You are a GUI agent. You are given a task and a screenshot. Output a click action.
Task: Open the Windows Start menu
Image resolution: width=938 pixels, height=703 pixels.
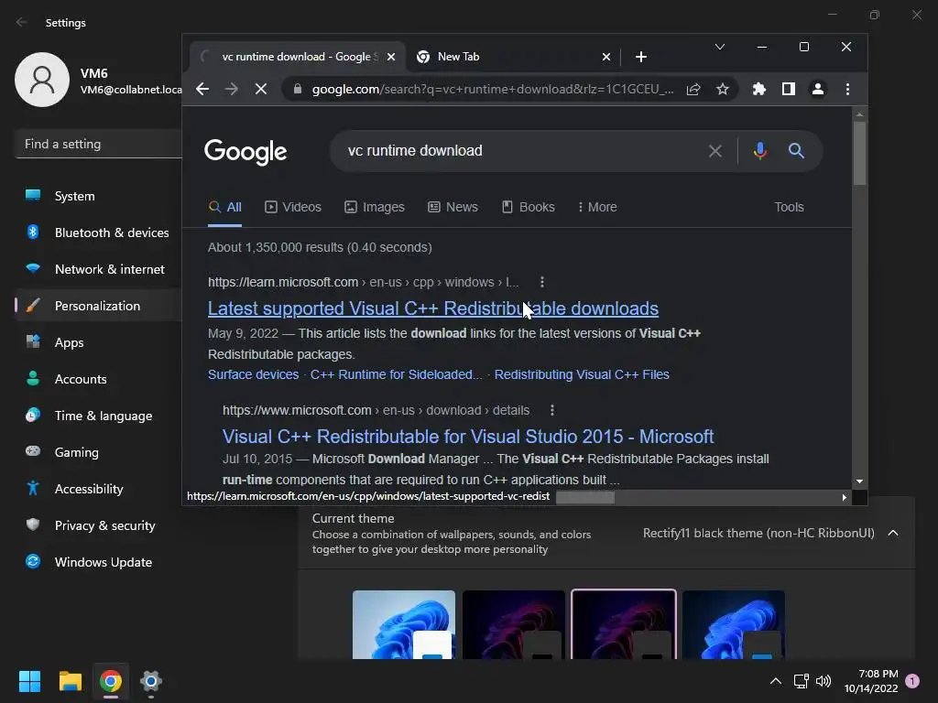tap(29, 681)
